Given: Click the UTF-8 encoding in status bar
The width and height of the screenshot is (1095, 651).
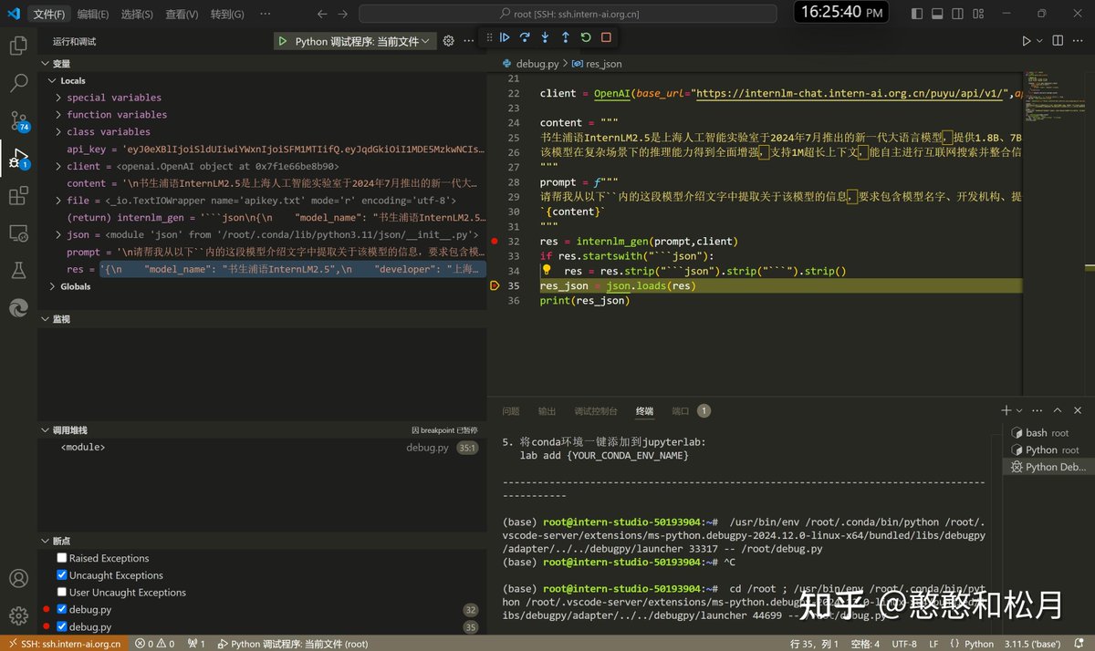Looking at the screenshot, I should pyautogui.click(x=904, y=644).
